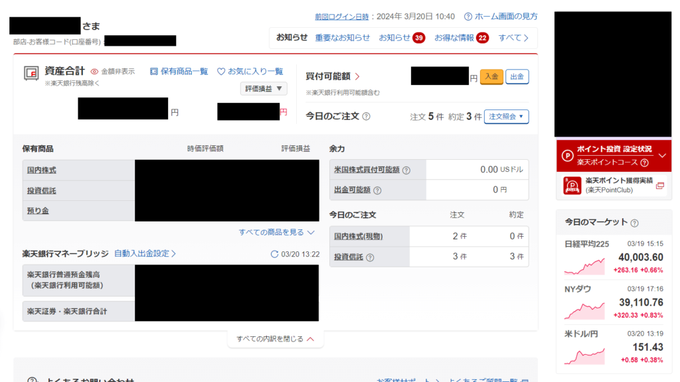The width and height of the screenshot is (680, 382).
Task: Click help icon beside 今日のマーケット
Action: (x=634, y=223)
